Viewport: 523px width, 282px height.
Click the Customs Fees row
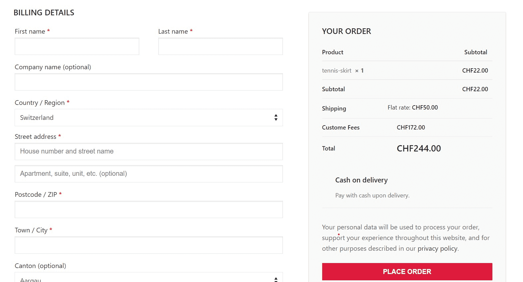340,128
